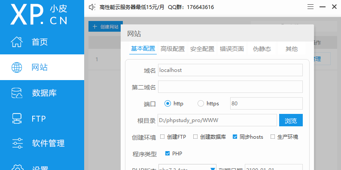This screenshot has height=170, width=341.
Task: Switch to the 高级配置 tab
Action: pos(173,49)
